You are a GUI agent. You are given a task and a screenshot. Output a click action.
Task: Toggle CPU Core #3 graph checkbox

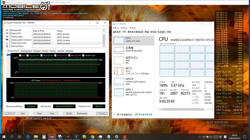55,55
